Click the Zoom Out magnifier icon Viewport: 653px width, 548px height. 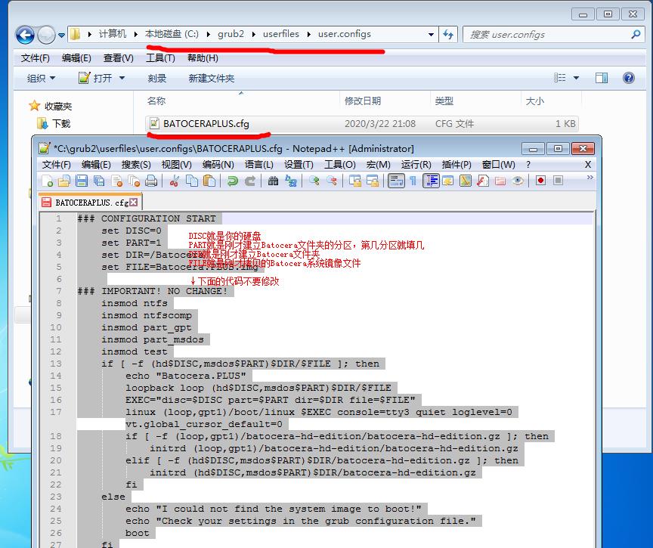click(x=332, y=181)
